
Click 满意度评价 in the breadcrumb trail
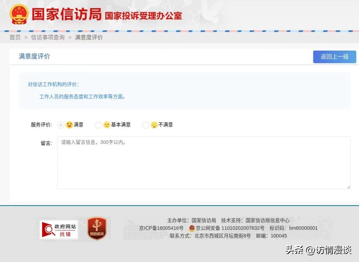coord(89,38)
